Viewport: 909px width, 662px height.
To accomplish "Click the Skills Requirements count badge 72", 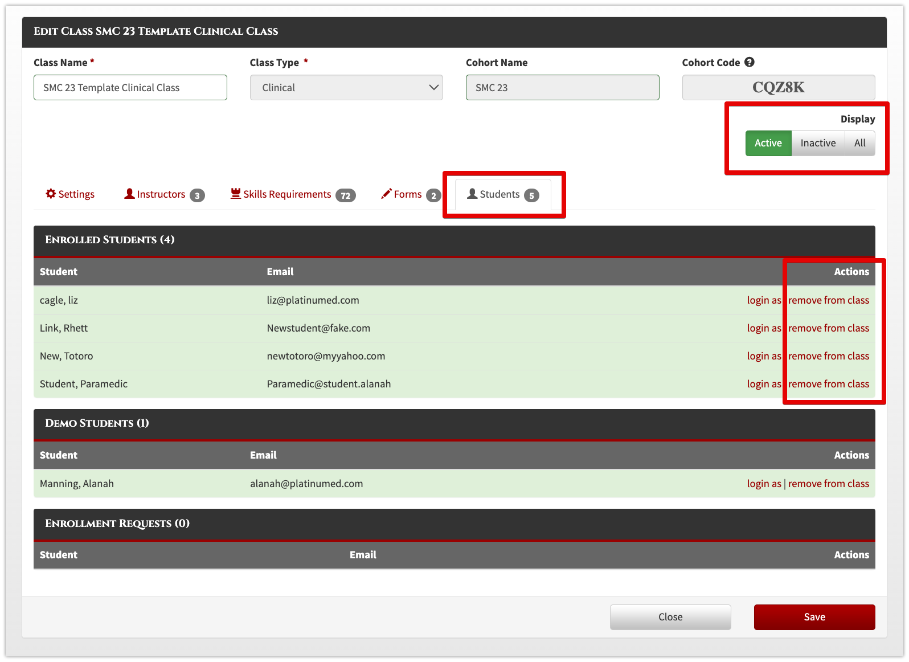I will point(346,195).
